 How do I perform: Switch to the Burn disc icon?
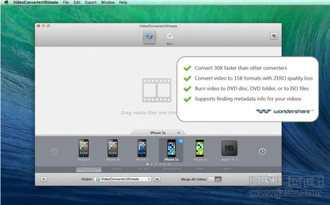[170, 38]
